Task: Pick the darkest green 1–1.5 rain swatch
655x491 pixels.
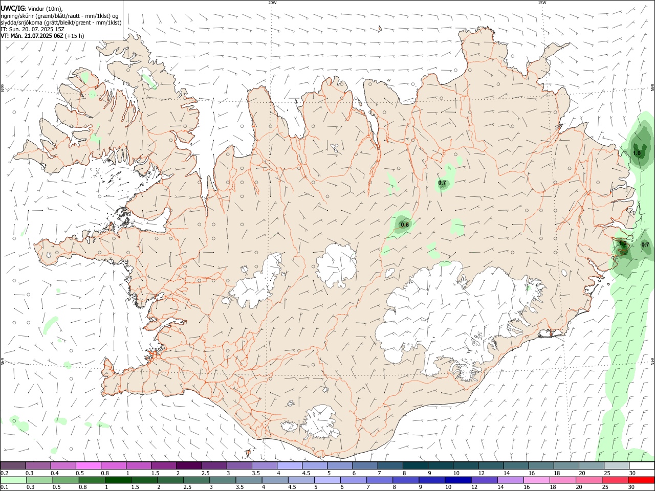Action: [x=118, y=480]
